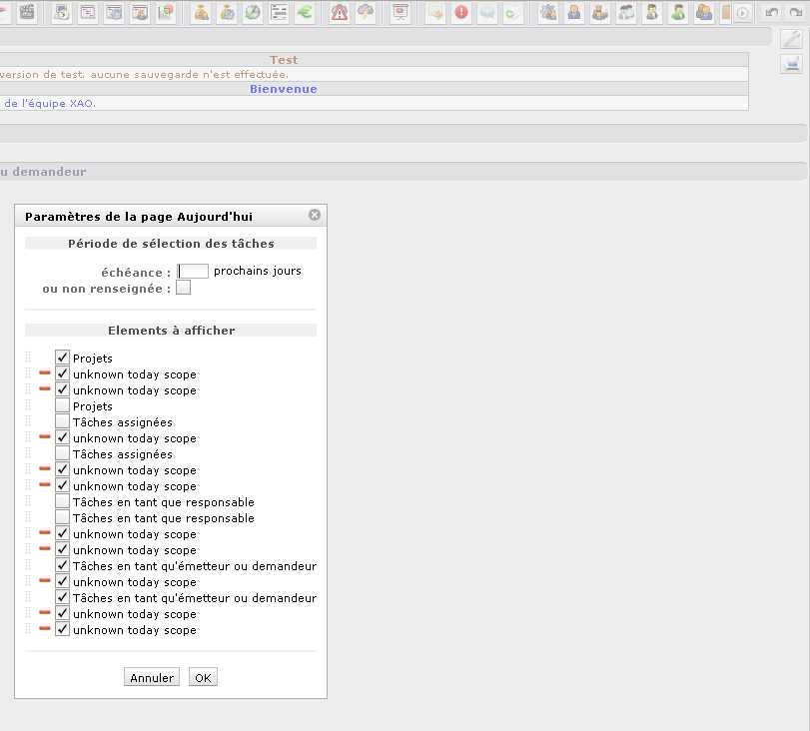Viewport: 810px width, 731px height.
Task: Close the 'Paramètres de la page Aujourd'hui' dialog
Action: 315,215
